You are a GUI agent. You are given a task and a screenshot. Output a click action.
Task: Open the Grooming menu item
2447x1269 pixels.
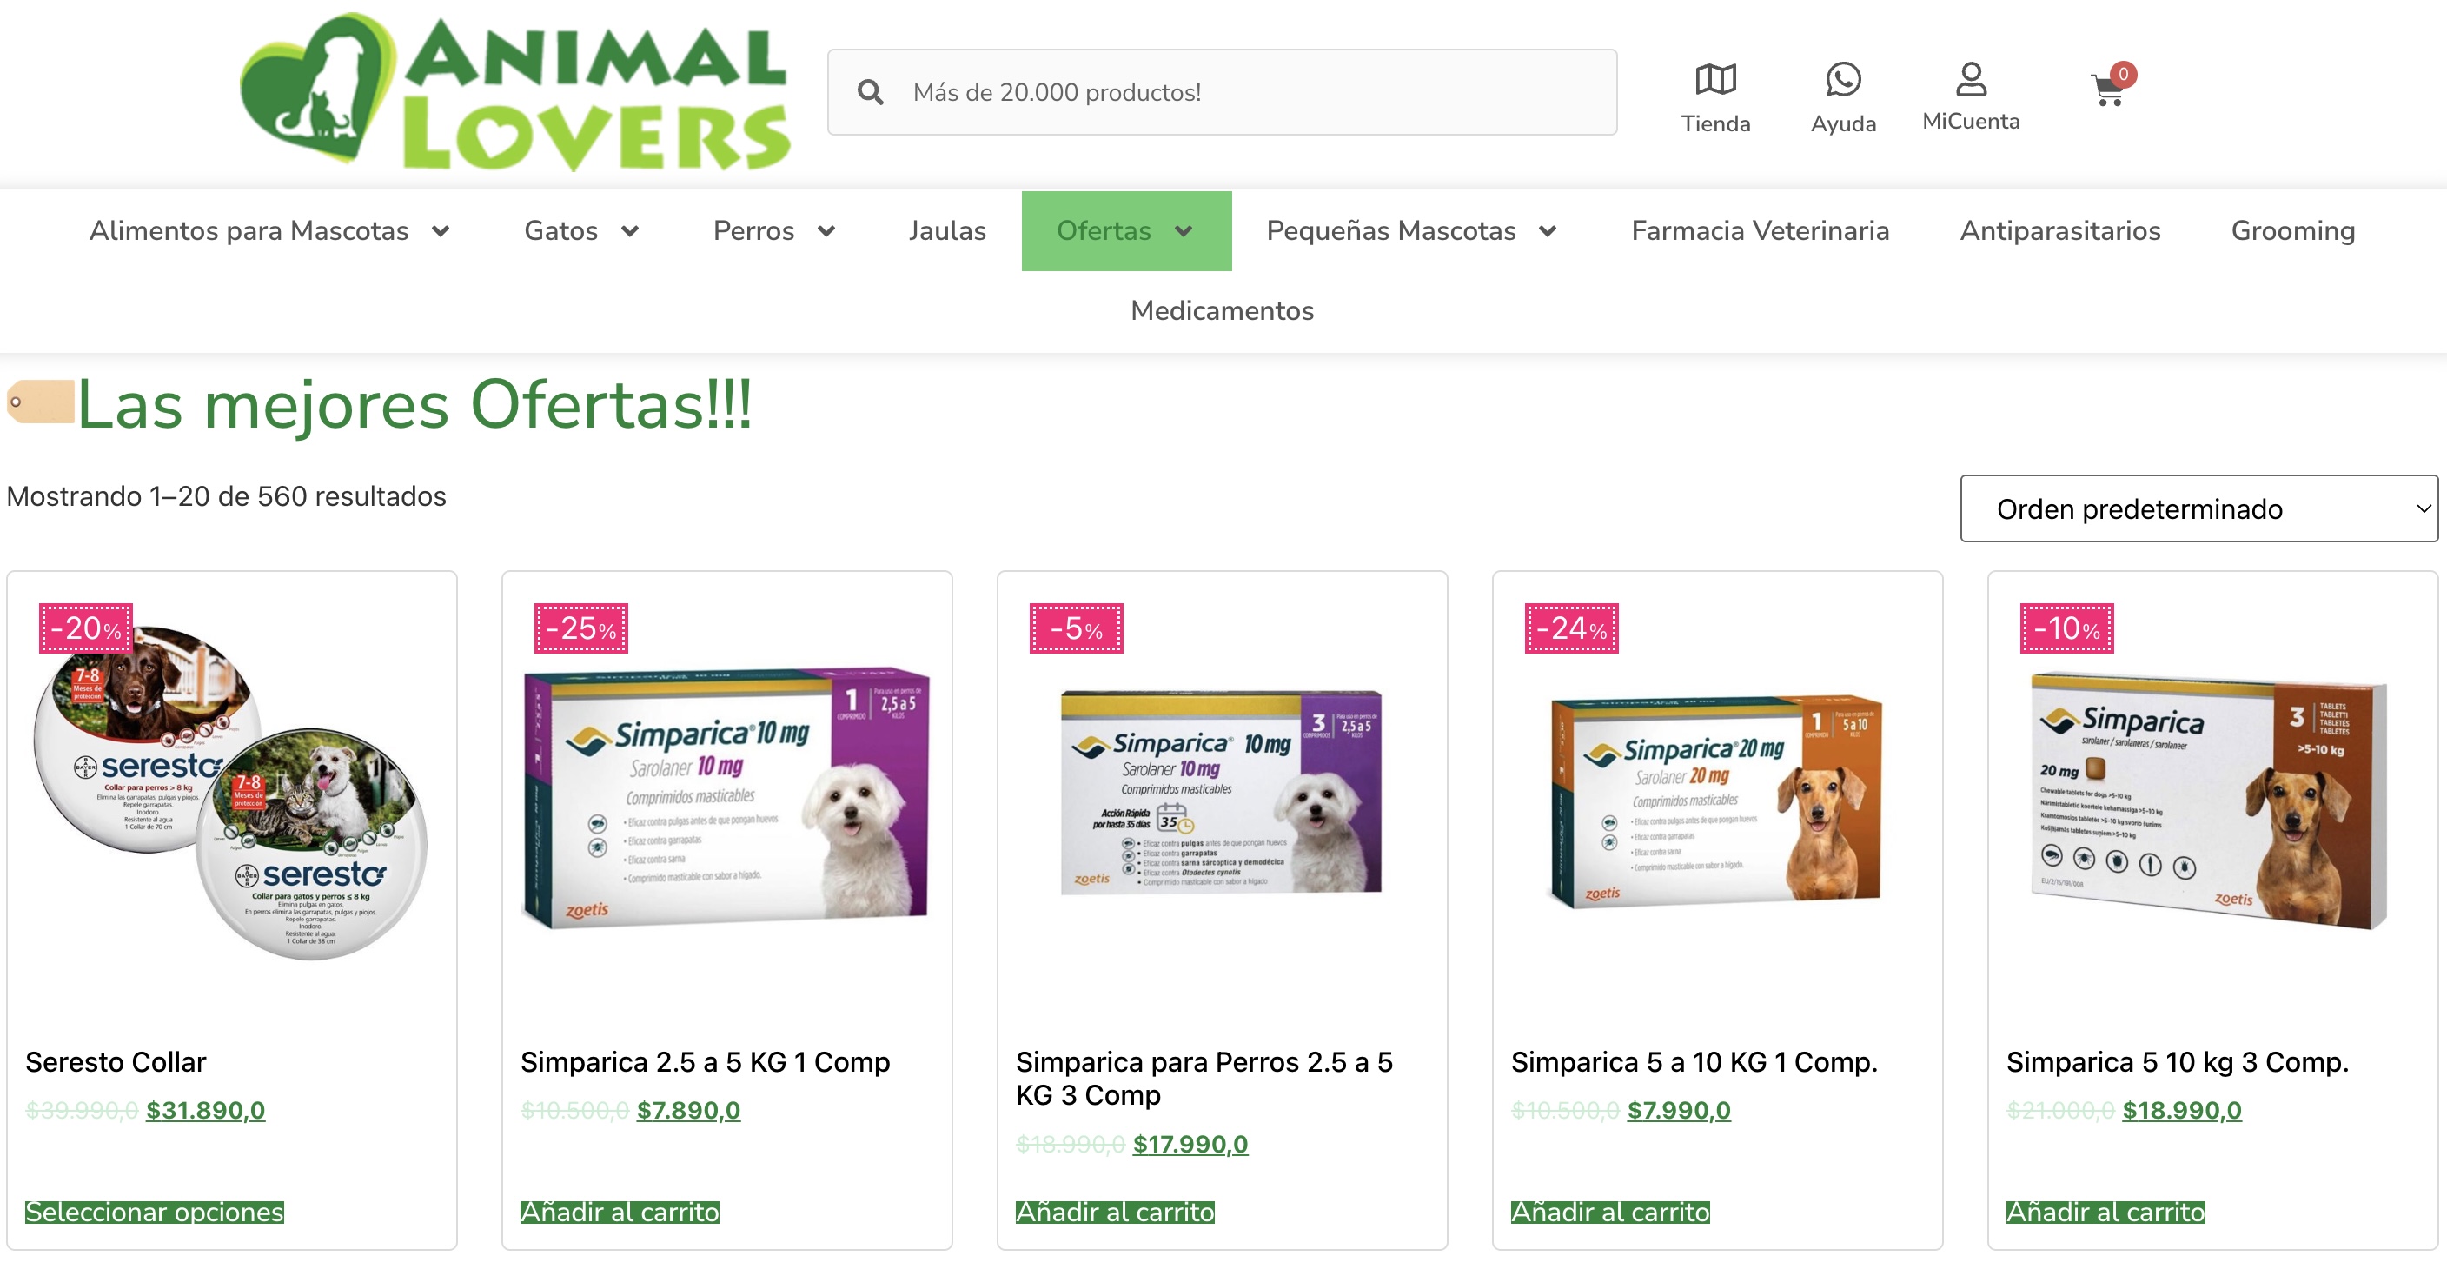click(2293, 231)
